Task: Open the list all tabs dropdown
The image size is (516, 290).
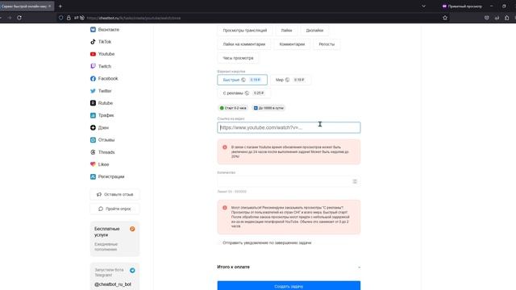Action: (423, 6)
